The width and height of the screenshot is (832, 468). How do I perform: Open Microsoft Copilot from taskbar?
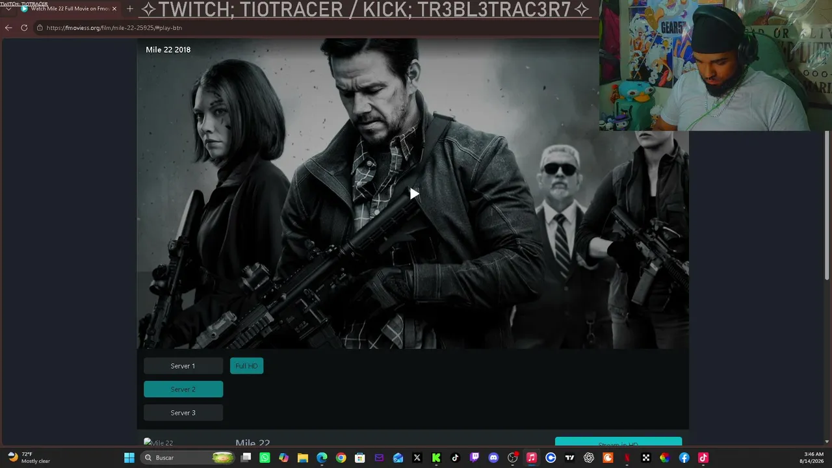click(x=283, y=458)
